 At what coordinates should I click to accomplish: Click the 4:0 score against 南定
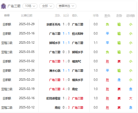pos(66,89)
